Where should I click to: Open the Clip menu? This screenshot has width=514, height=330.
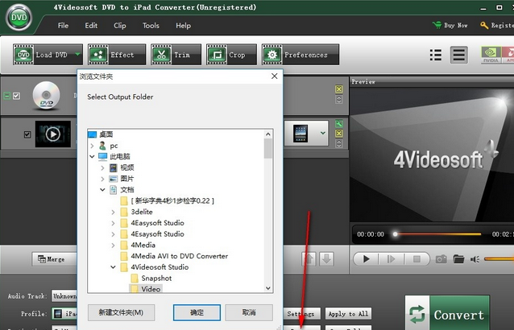pyautogui.click(x=120, y=26)
